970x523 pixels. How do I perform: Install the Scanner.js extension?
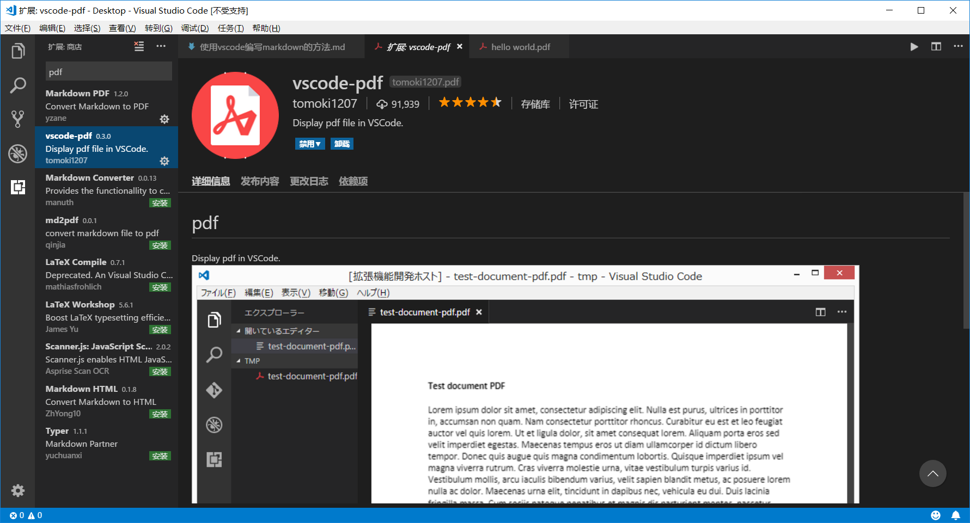(x=160, y=372)
